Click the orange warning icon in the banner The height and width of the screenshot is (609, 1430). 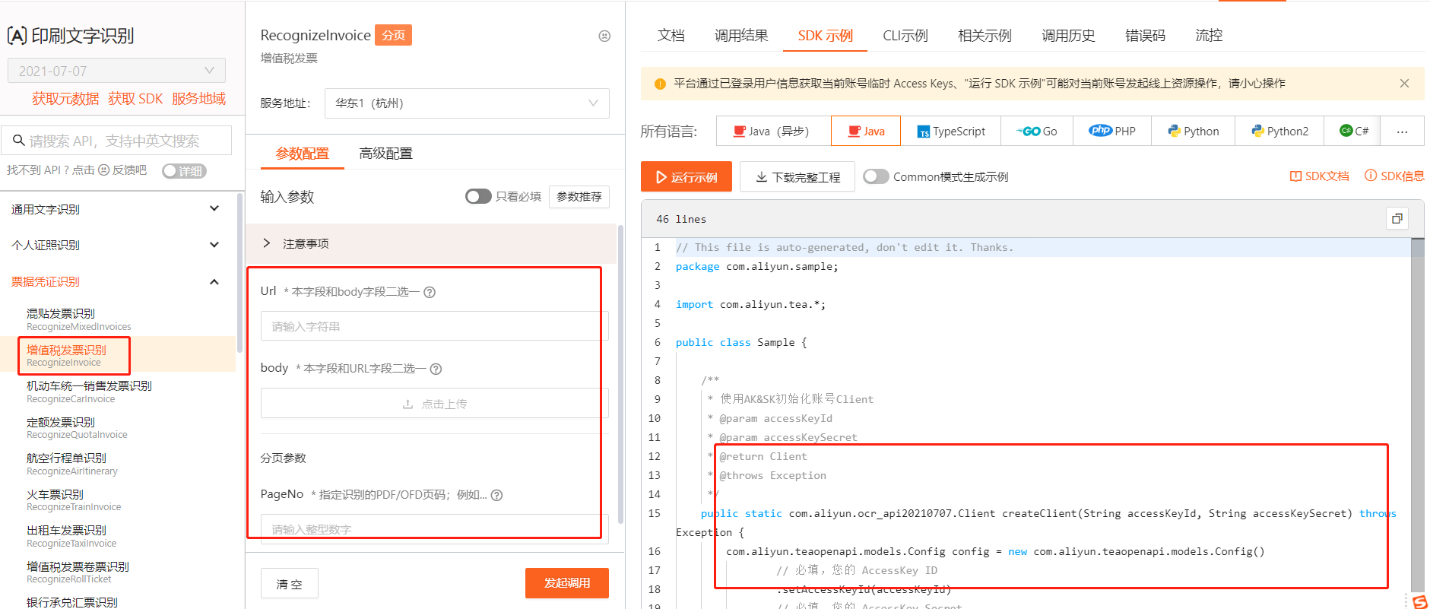(x=660, y=84)
